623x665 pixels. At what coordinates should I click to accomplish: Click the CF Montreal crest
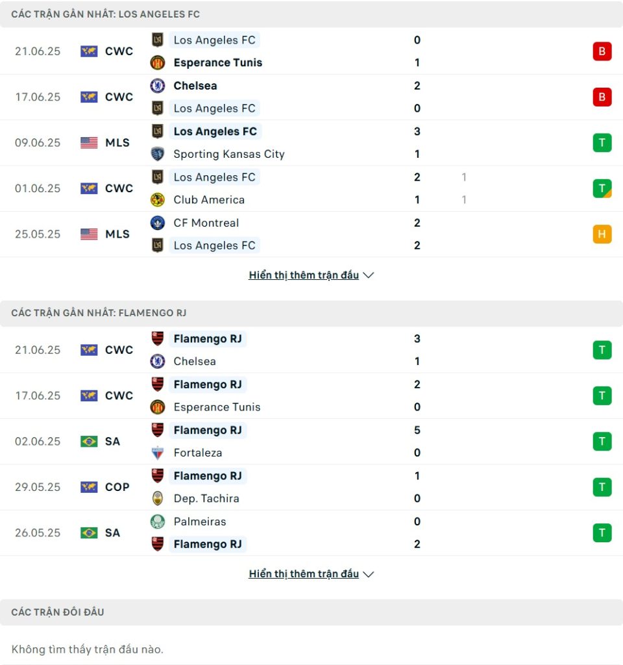[158, 223]
